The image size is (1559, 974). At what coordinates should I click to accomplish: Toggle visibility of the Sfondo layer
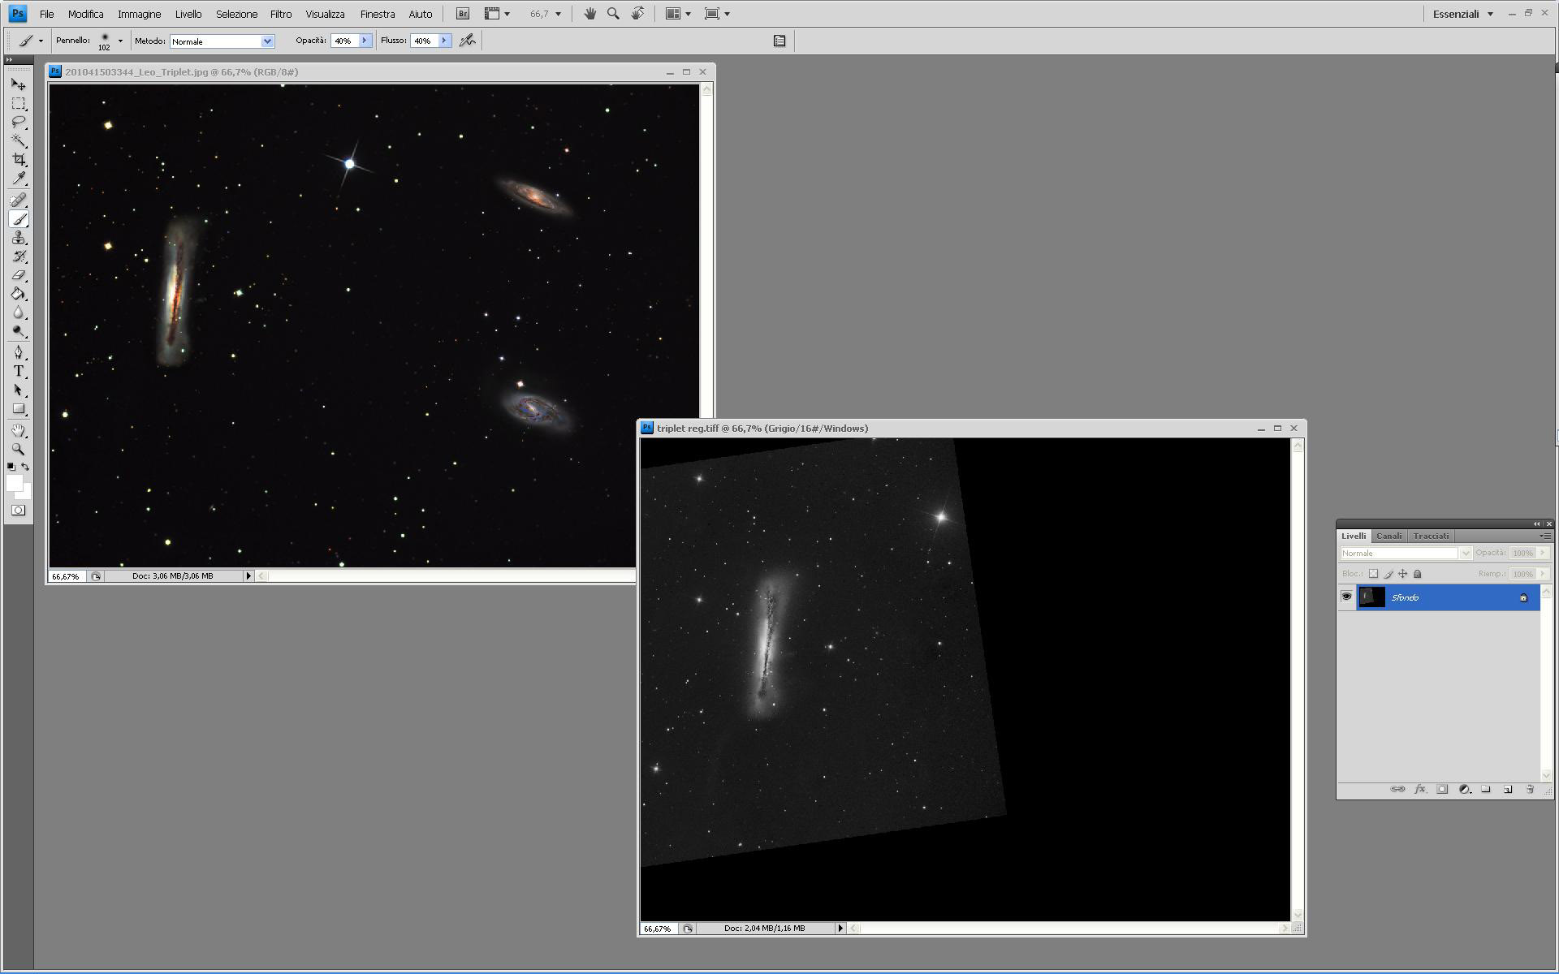(x=1346, y=597)
